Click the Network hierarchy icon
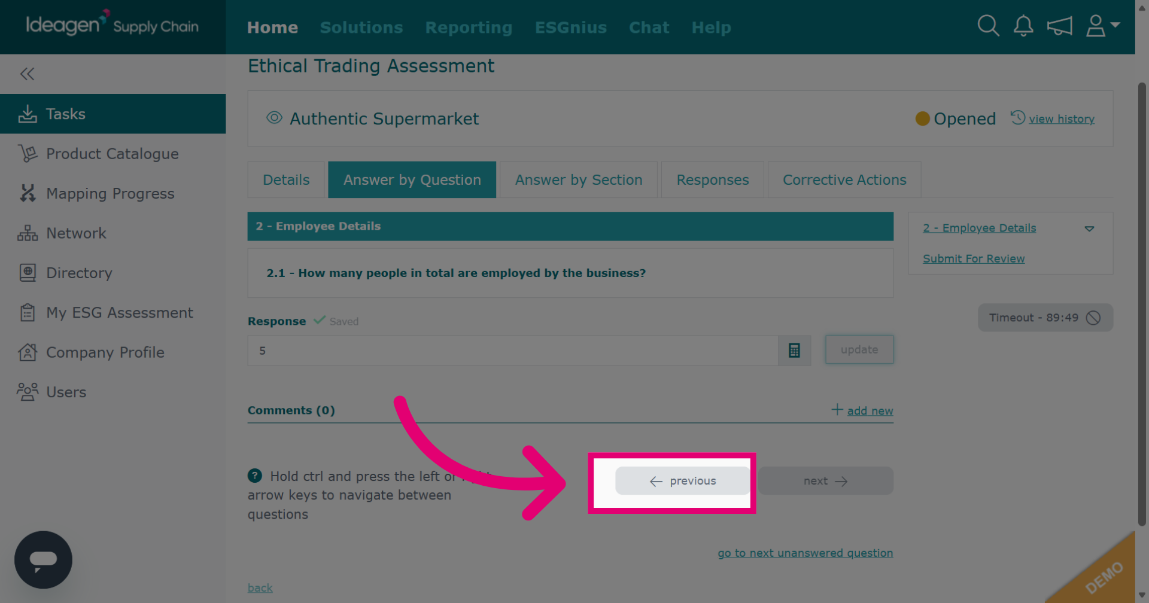The height and width of the screenshot is (603, 1149). click(x=28, y=233)
